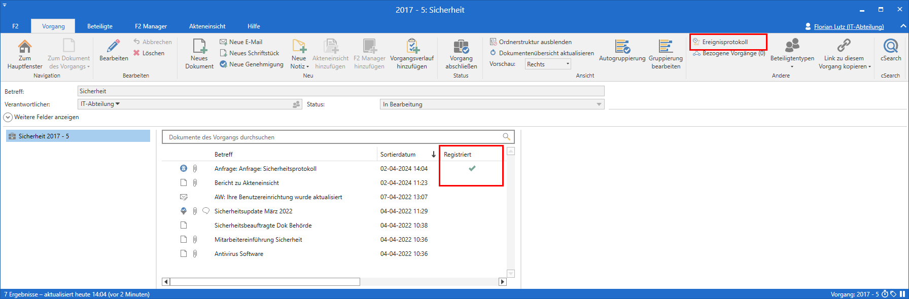Click the Zum Hauptfenster home icon

tap(24, 47)
